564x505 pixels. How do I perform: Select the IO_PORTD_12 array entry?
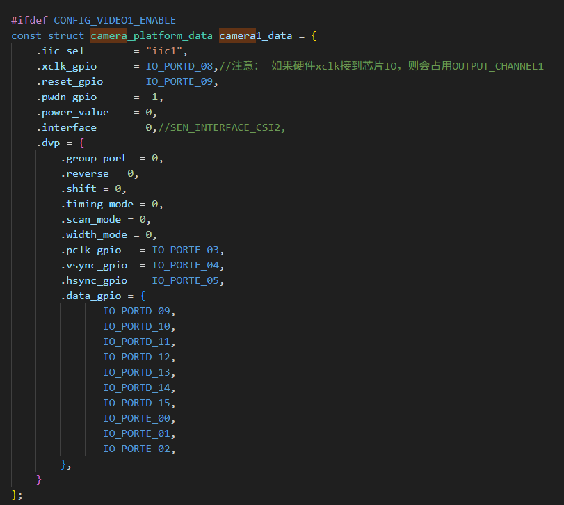point(137,357)
